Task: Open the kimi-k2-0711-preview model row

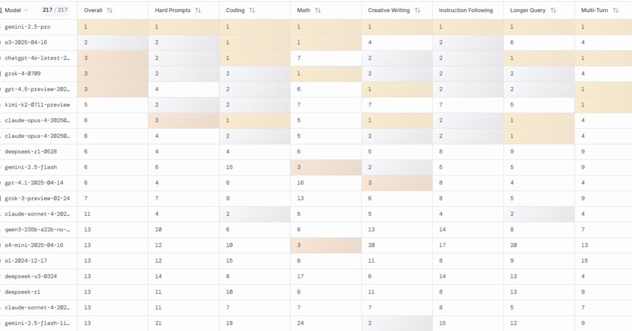Action: (37, 105)
